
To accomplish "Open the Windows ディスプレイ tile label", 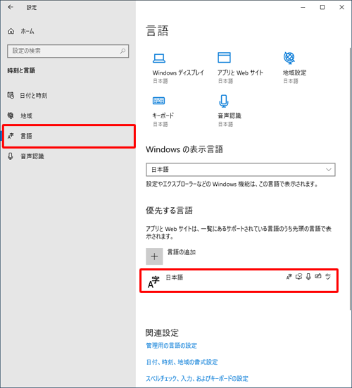I will point(178,73).
